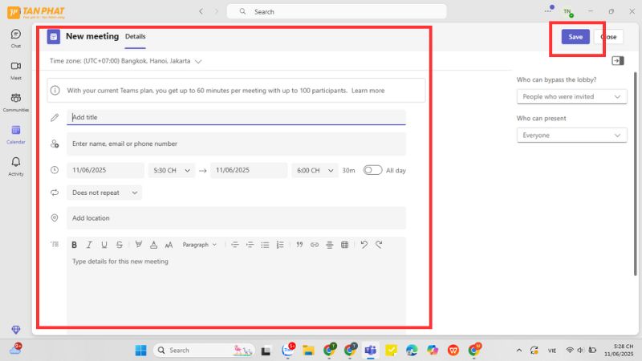Toggle bold formatting in meeting details
This screenshot has width=642, height=361.
[74, 245]
